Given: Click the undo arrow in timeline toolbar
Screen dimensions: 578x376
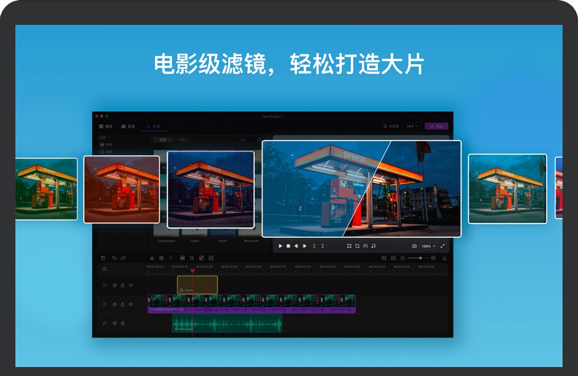Looking at the screenshot, I should [114, 258].
